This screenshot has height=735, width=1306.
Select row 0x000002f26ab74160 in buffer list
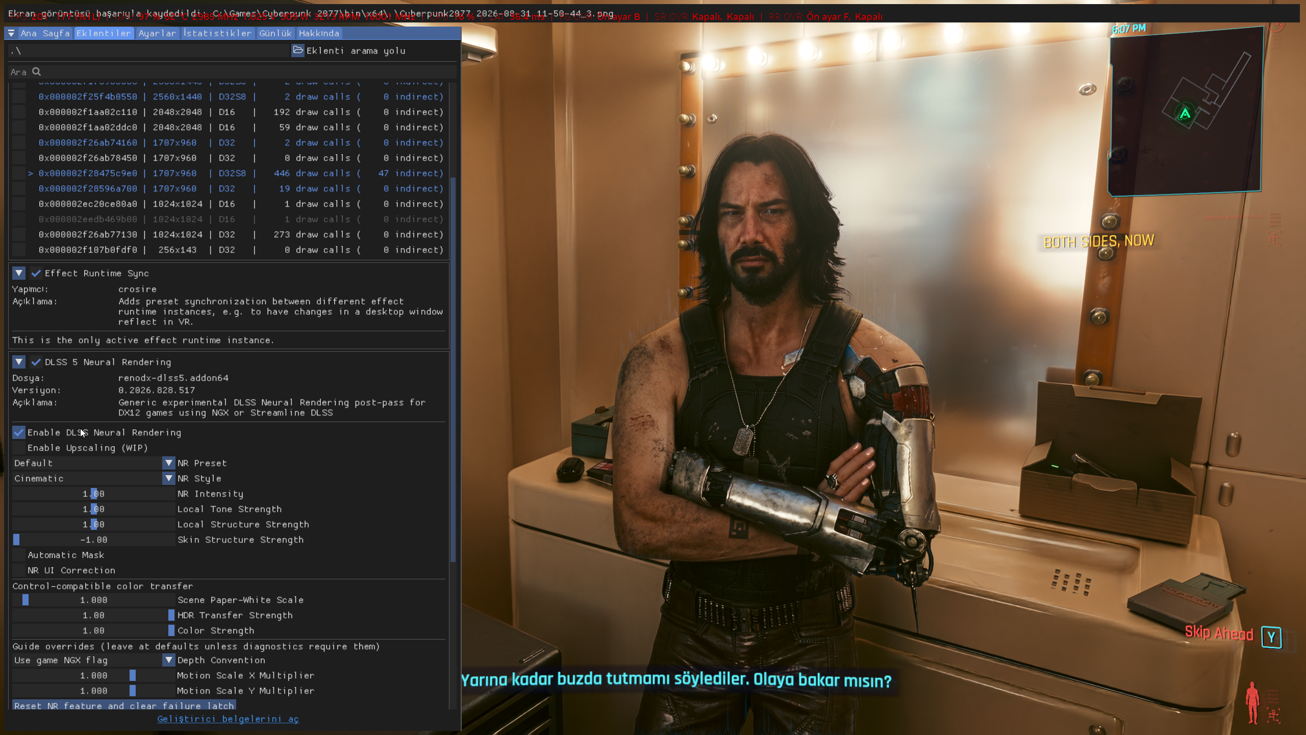pyautogui.click(x=241, y=143)
